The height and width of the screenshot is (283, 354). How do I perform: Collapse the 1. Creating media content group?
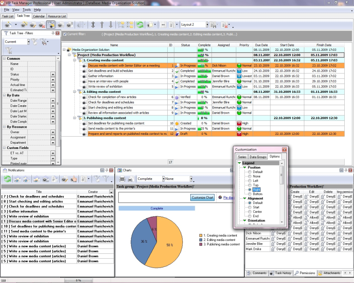75,60
